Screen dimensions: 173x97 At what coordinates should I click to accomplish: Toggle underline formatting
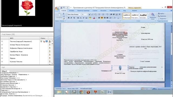pyautogui.click(x=74, y=18)
